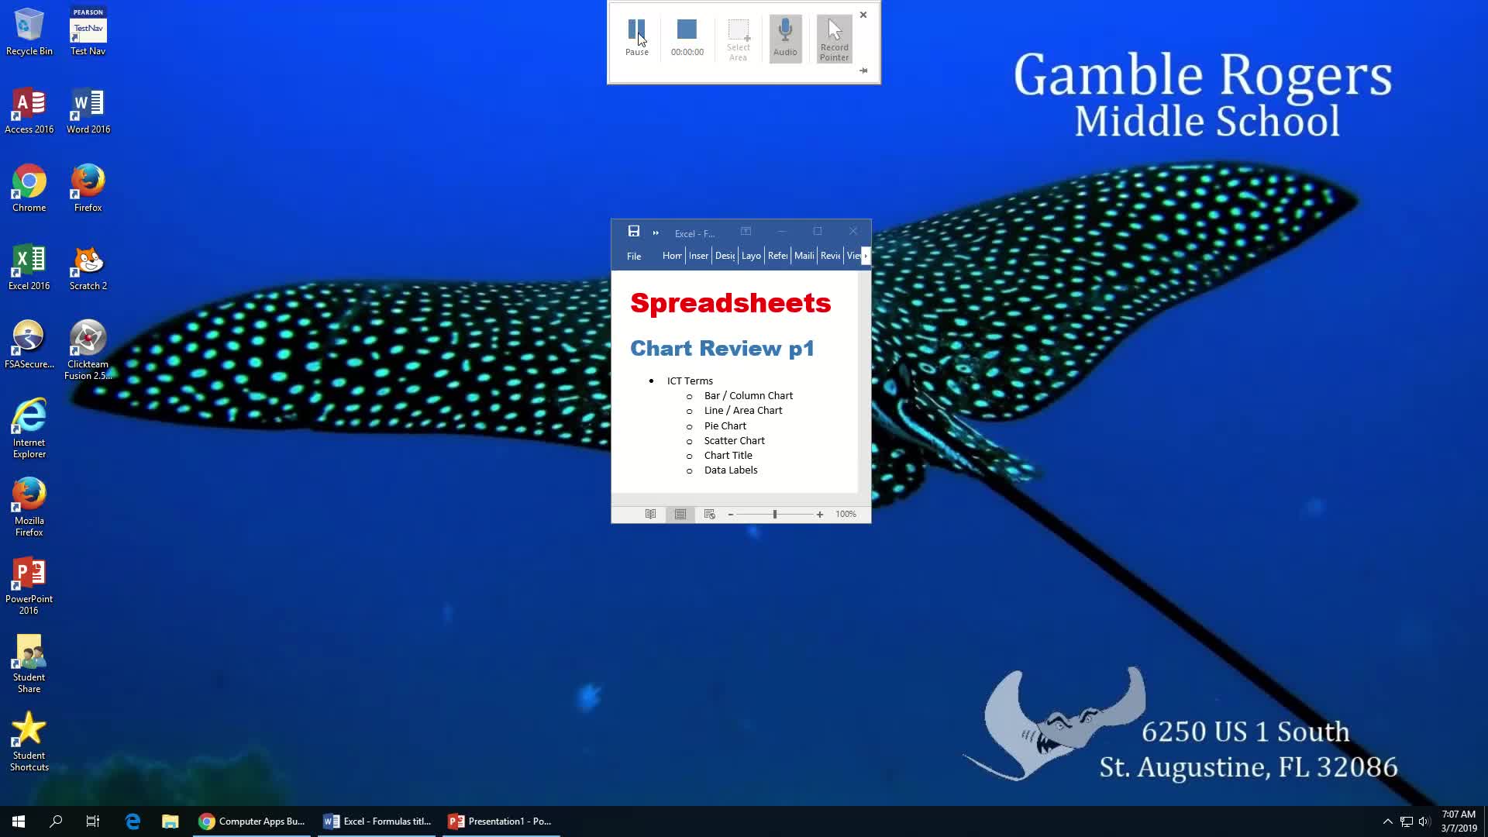Stop the screen recording
This screenshot has height=837, width=1488.
pyautogui.click(x=687, y=37)
